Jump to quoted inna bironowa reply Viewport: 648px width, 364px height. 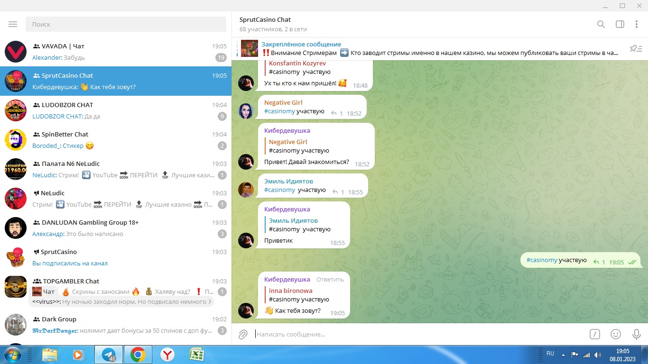point(304,295)
